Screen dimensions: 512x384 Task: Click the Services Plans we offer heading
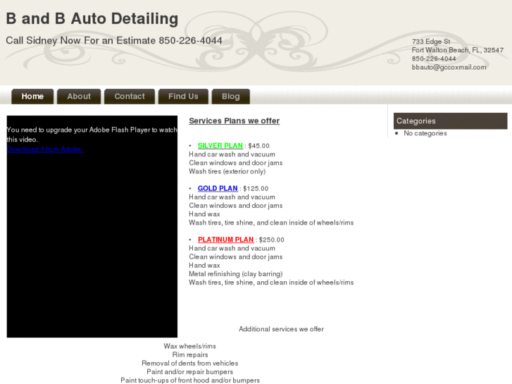234,121
